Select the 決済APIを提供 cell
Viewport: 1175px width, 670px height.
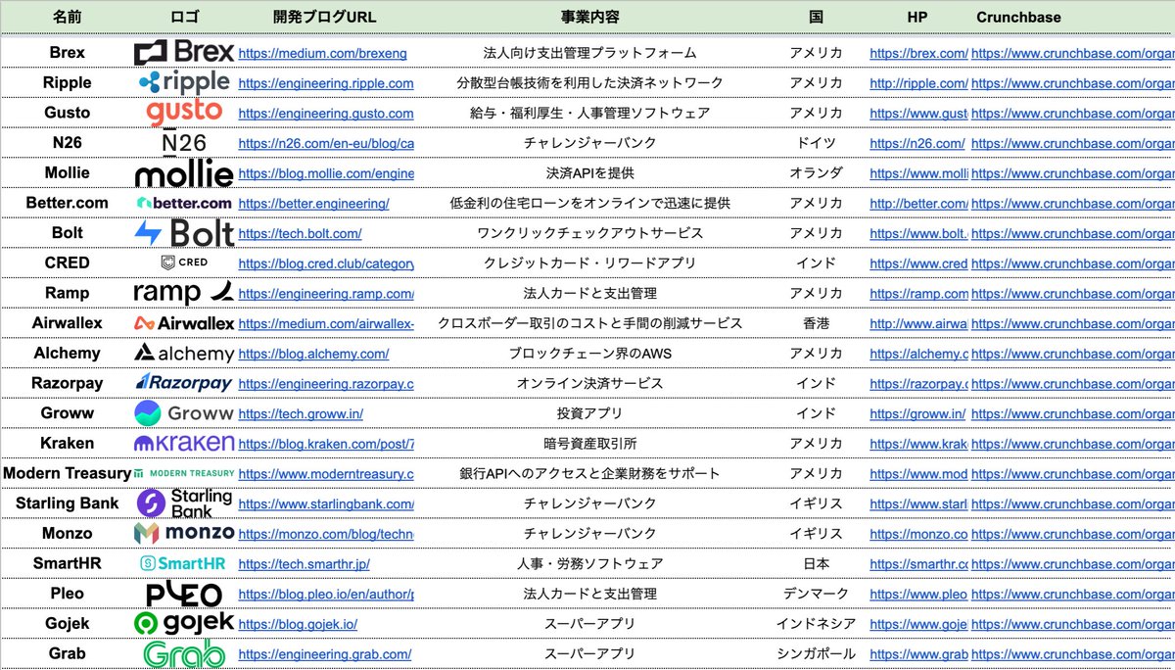click(589, 173)
